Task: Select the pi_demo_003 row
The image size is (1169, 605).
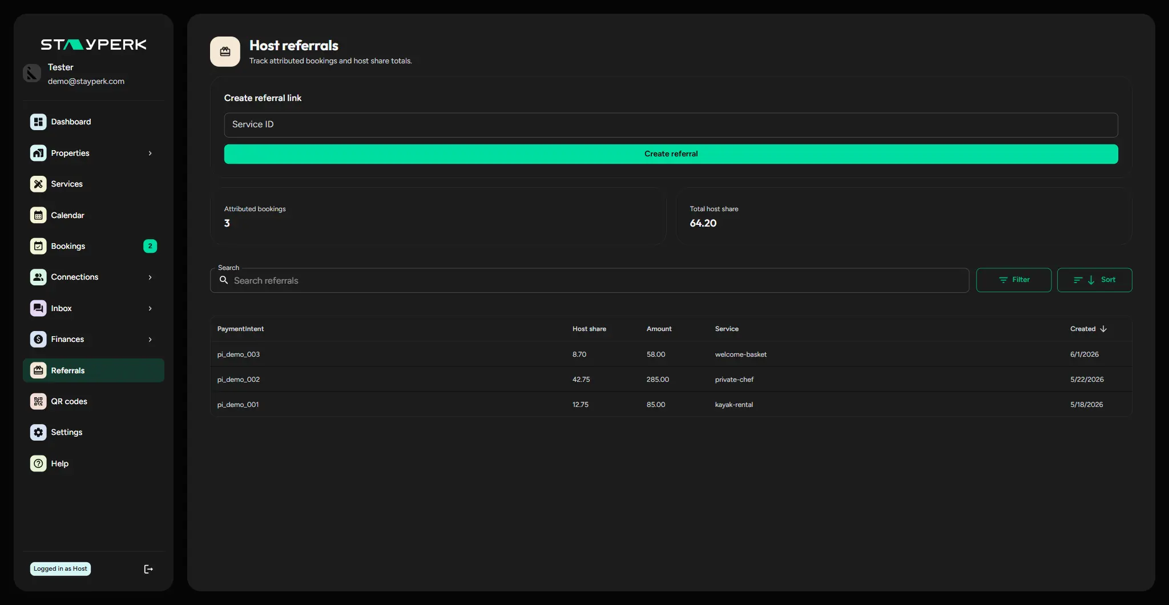Action: [671, 354]
